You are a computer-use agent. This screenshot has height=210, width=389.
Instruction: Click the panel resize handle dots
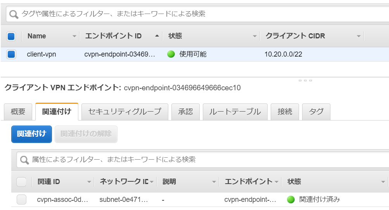(x=305, y=80)
